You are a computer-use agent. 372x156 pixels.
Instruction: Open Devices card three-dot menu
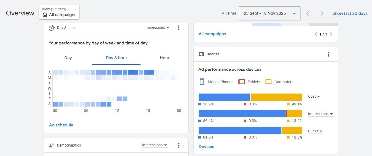click(328, 54)
